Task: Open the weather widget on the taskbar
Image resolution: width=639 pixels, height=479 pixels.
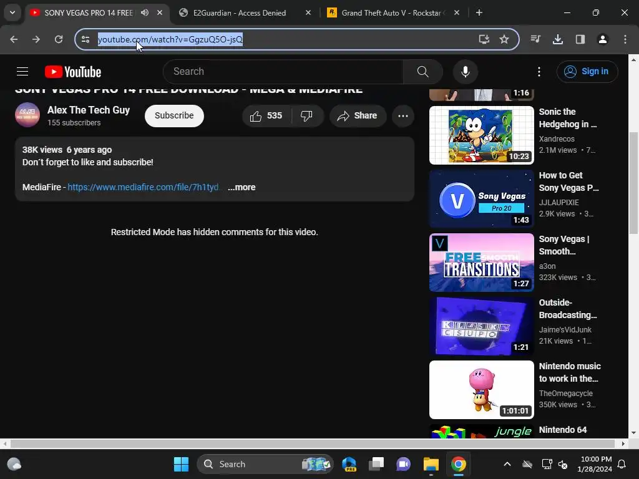Action: click(x=14, y=464)
